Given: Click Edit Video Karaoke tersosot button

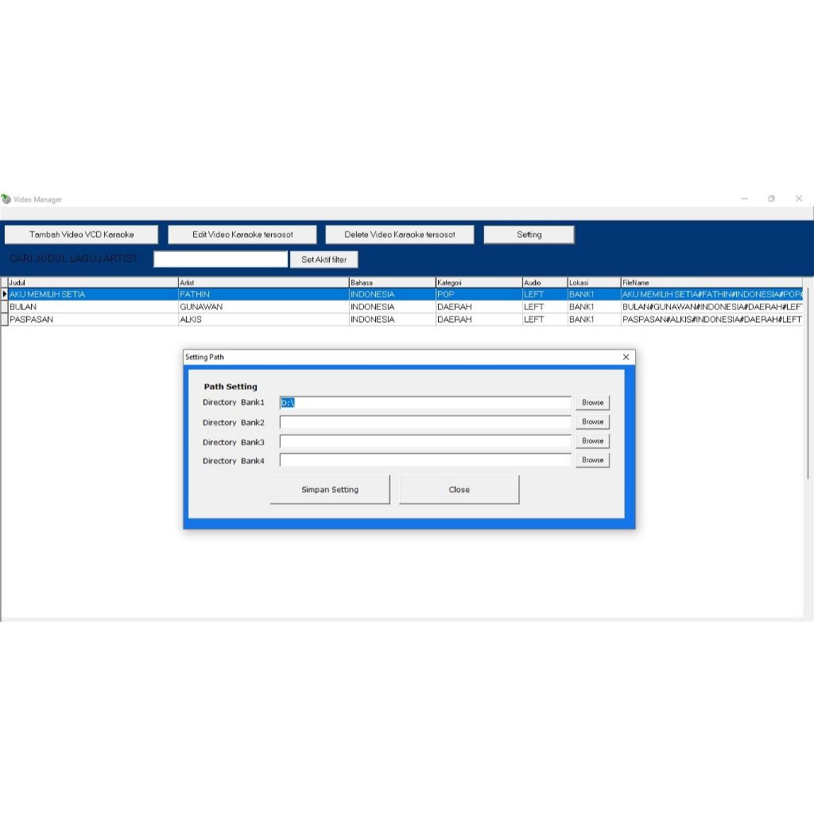Looking at the screenshot, I should (242, 235).
